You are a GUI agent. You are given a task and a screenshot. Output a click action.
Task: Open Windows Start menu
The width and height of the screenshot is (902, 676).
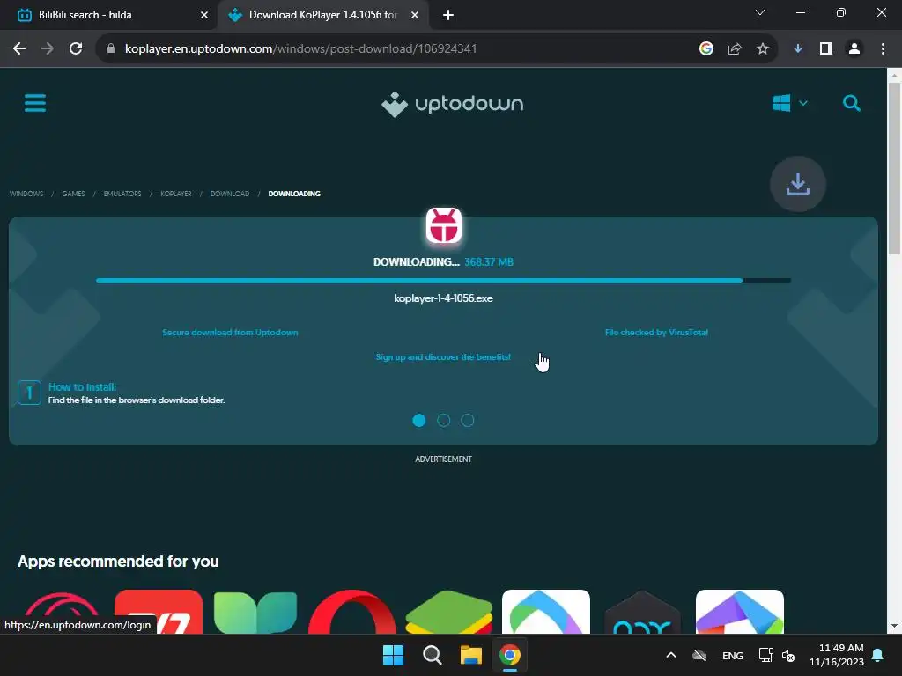click(x=394, y=655)
